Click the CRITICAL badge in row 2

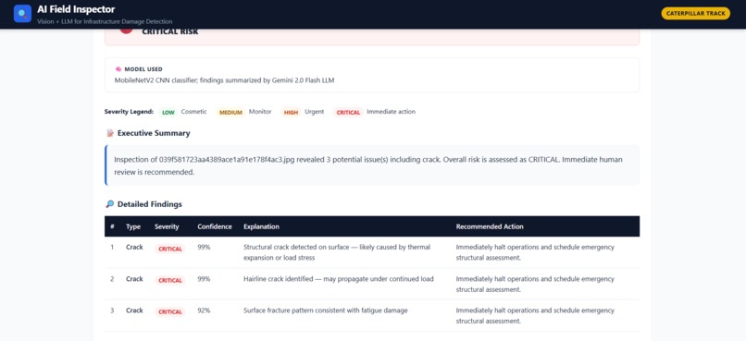(x=170, y=280)
